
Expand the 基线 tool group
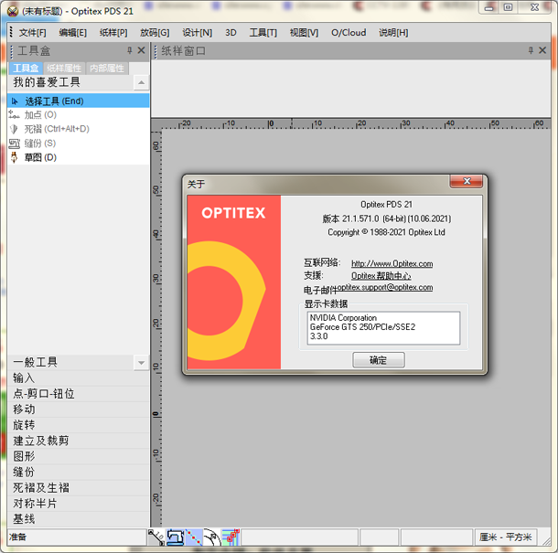tap(79, 519)
